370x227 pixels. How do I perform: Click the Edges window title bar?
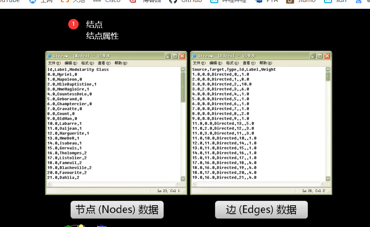click(x=261, y=56)
